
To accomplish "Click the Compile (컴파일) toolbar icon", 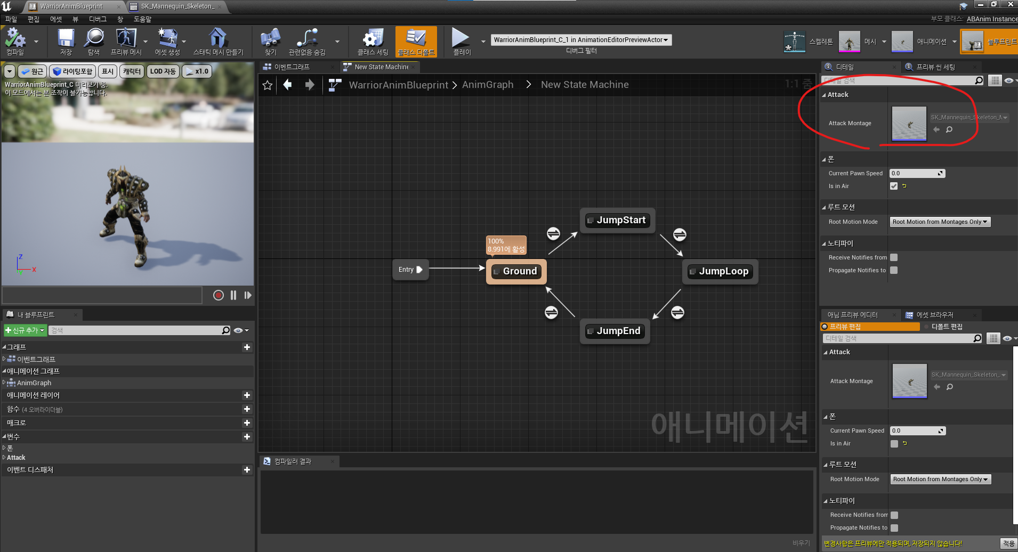I will [15, 41].
